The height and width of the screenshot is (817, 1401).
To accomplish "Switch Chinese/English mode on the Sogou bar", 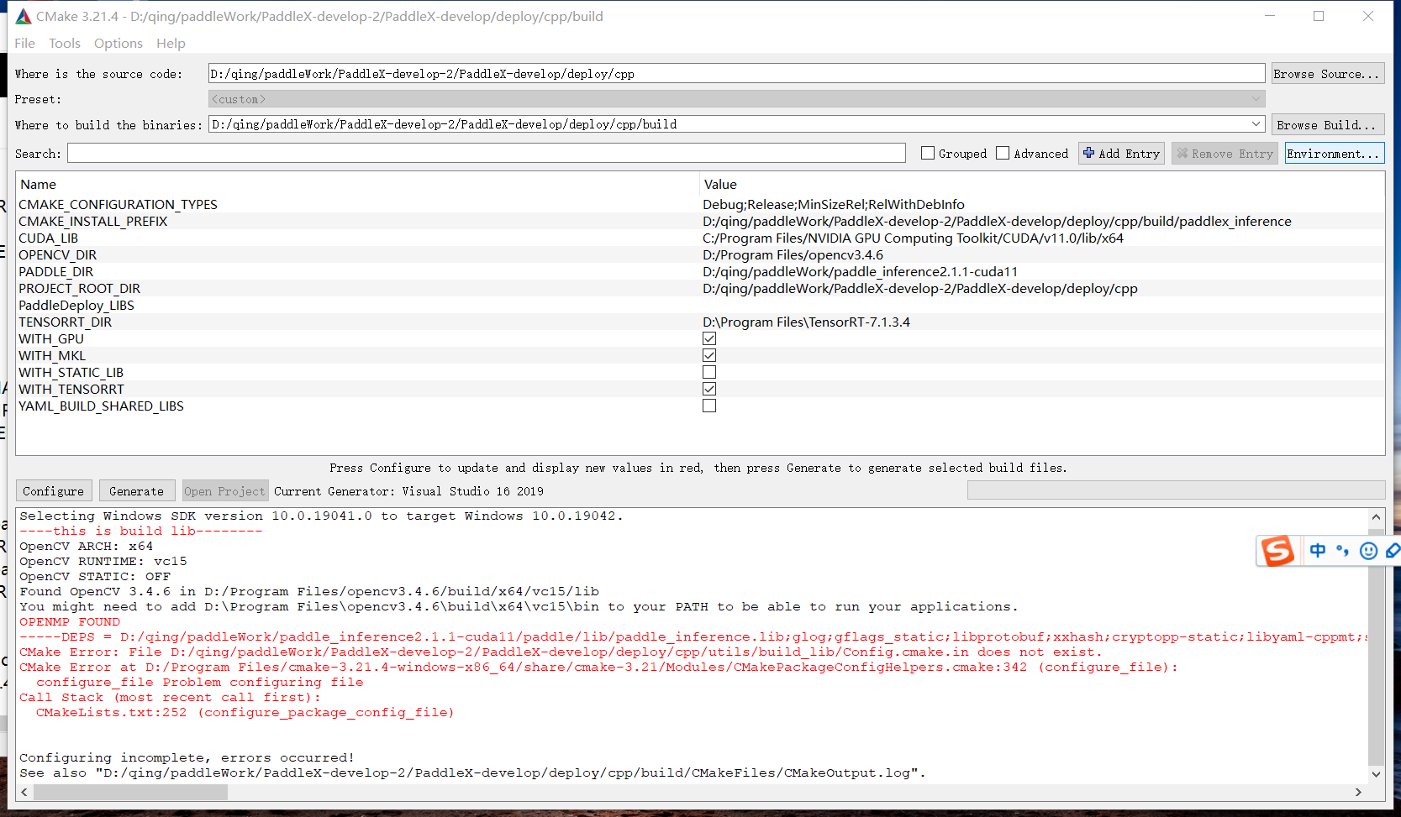I will [1318, 551].
